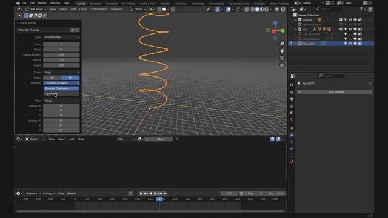Hide camera collection with its eye icon
The width and height of the screenshot is (388, 218).
pos(350,20)
